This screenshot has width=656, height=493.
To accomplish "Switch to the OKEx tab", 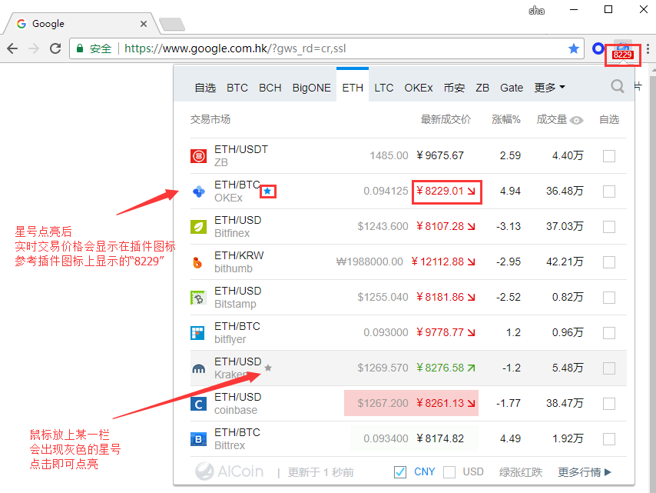I will [x=419, y=88].
